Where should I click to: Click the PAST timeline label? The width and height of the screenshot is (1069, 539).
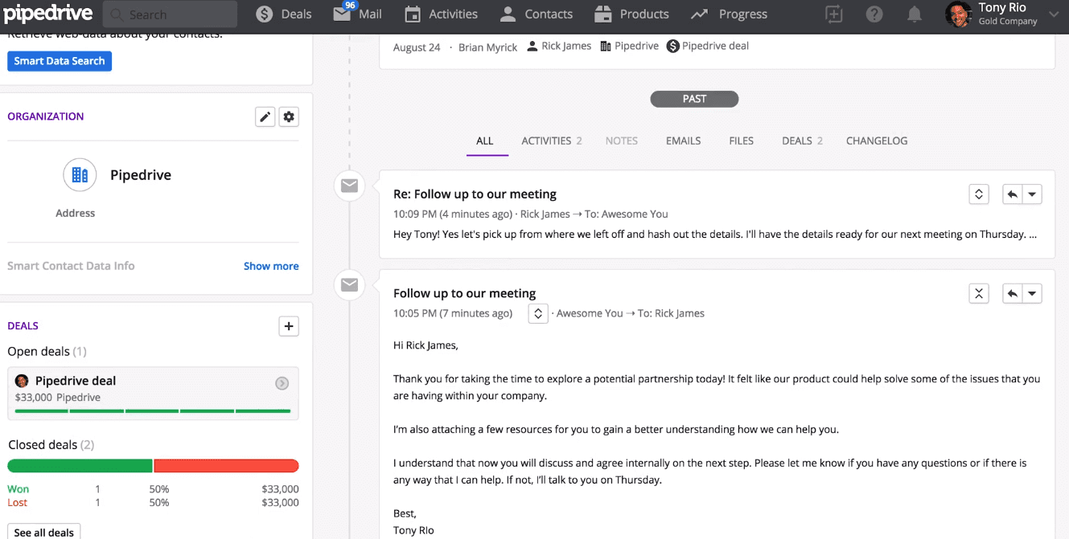pos(694,99)
